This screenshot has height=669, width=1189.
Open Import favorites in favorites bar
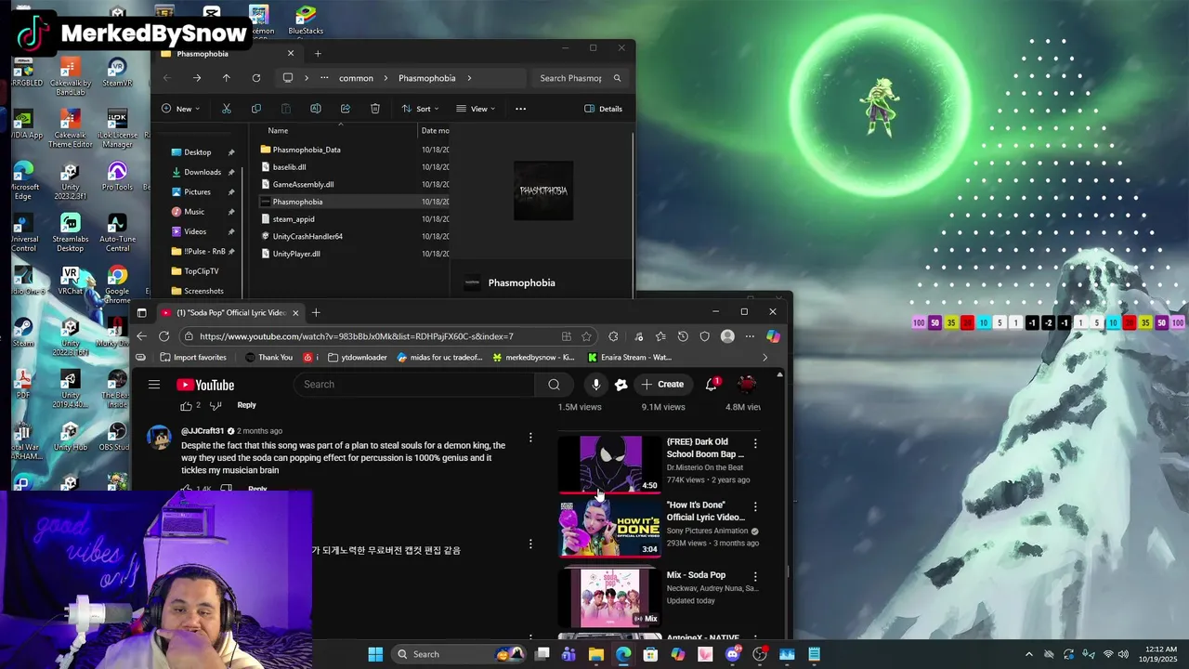pyautogui.click(x=192, y=358)
